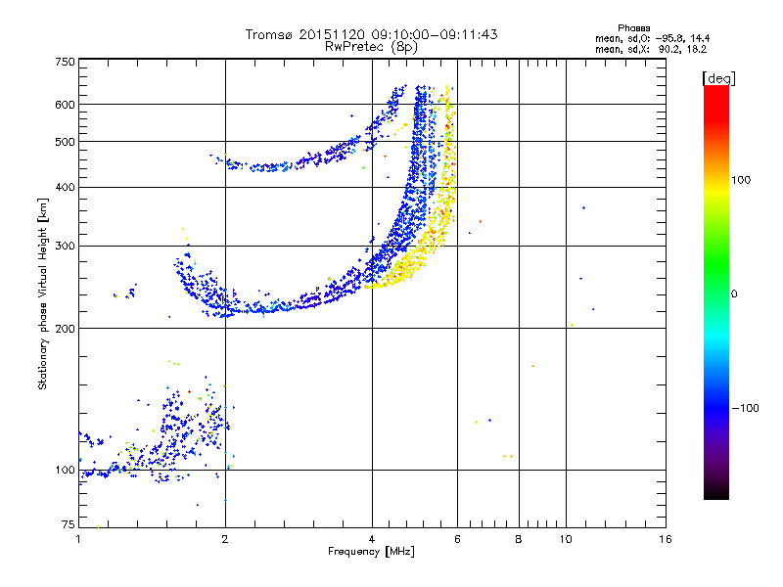
Task: Click x-axis tick label "2"
Action: [x=225, y=539]
